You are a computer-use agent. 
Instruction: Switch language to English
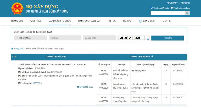(x=185, y=3)
